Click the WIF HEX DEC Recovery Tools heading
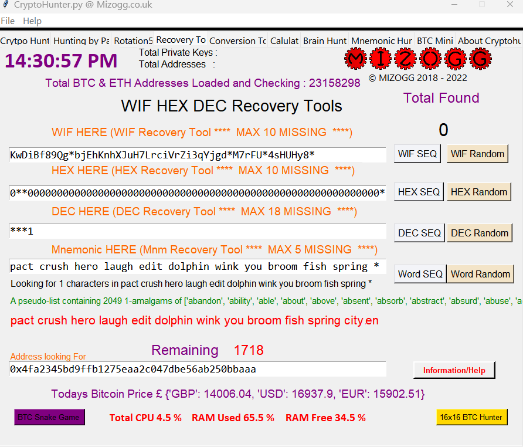 tap(232, 106)
